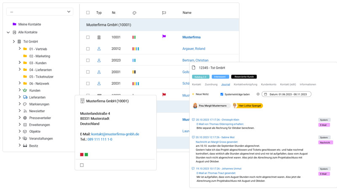The width and height of the screenshot is (337, 191).
Task: Open the Kundenkonto tab
Action: tap(269, 84)
